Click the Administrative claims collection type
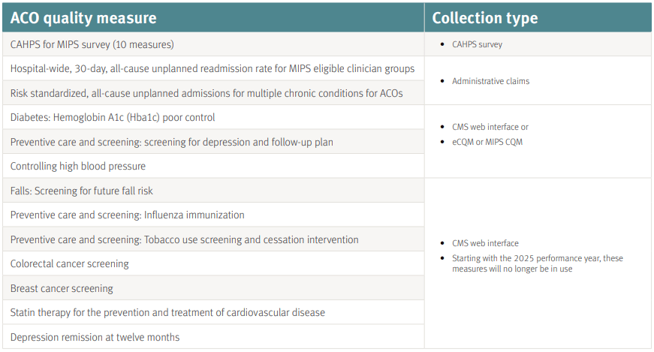This screenshot has width=654, height=352. click(x=490, y=81)
